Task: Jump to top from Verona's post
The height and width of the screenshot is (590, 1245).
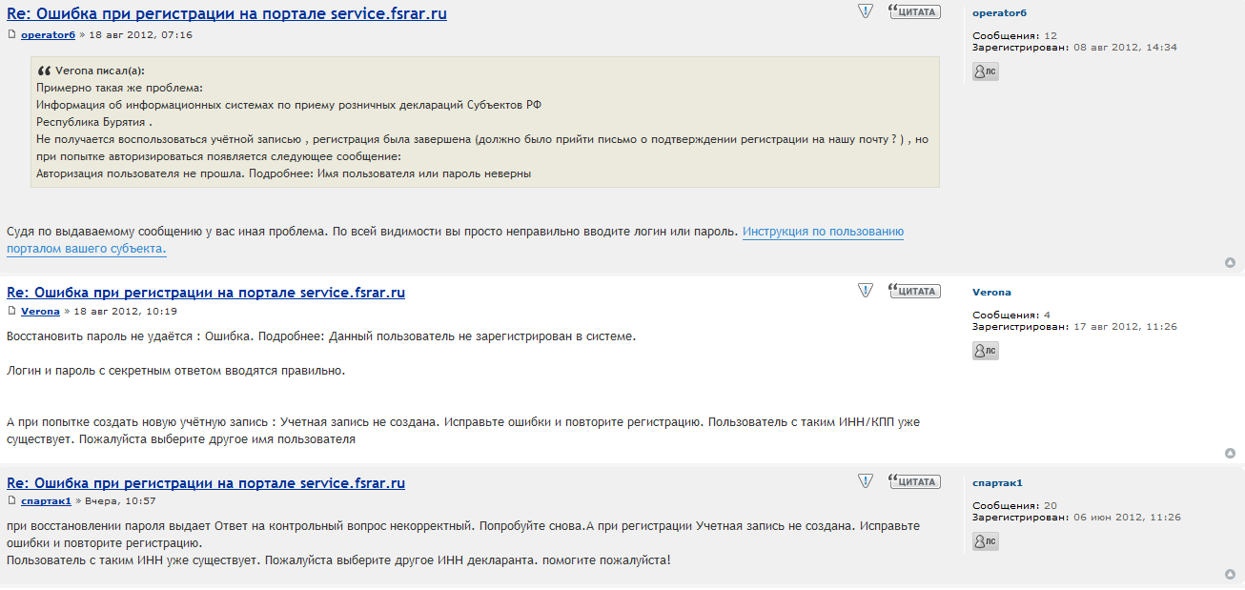Action: [x=1230, y=453]
